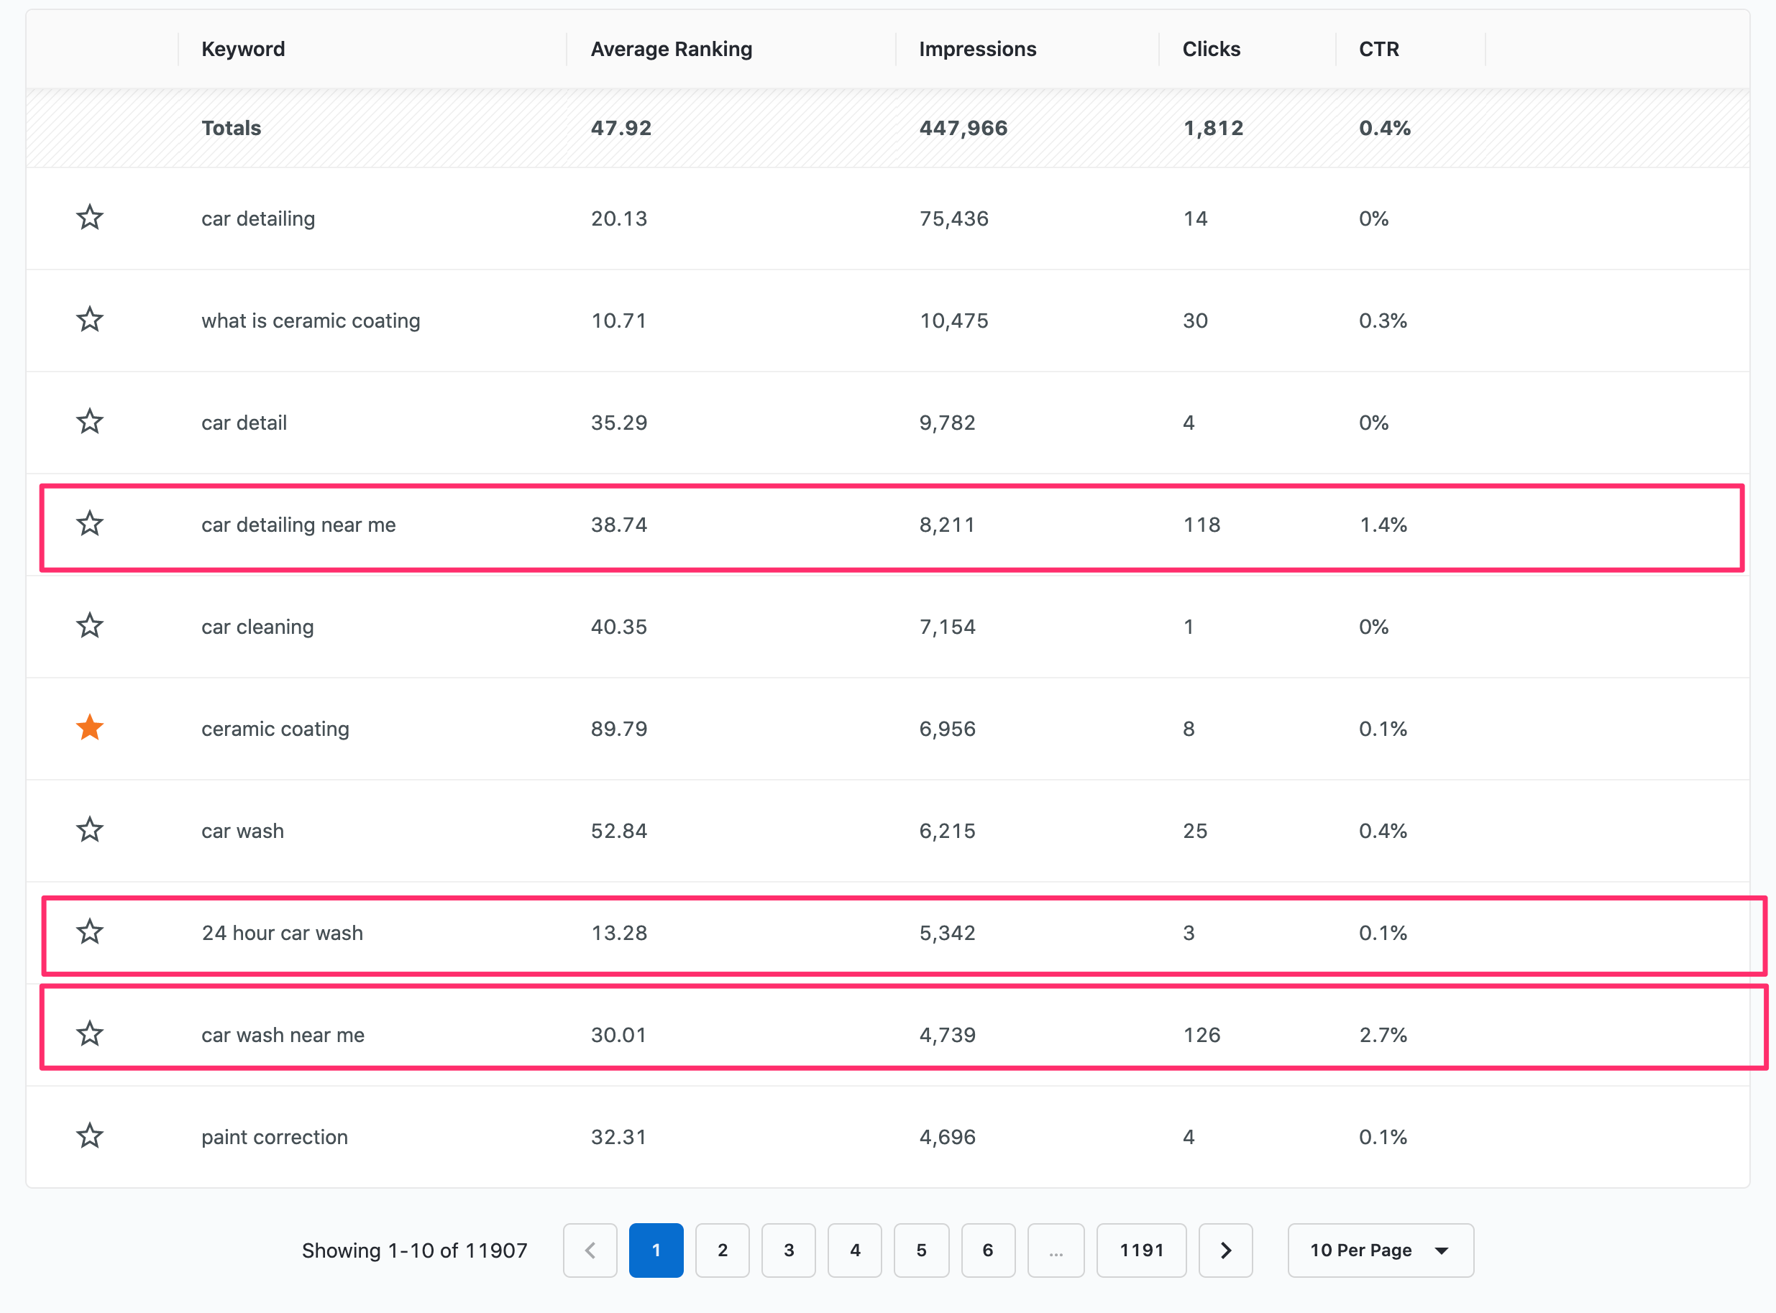Sort by Average Ranking column header

click(671, 50)
